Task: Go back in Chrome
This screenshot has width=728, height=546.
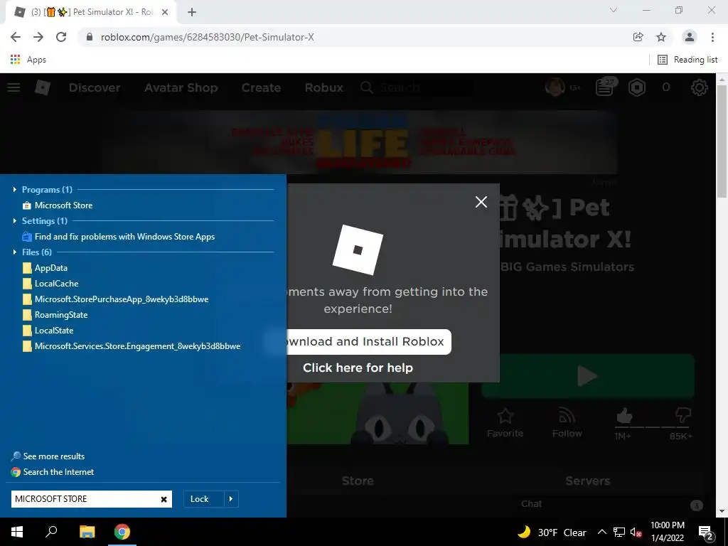Action: pyautogui.click(x=16, y=37)
